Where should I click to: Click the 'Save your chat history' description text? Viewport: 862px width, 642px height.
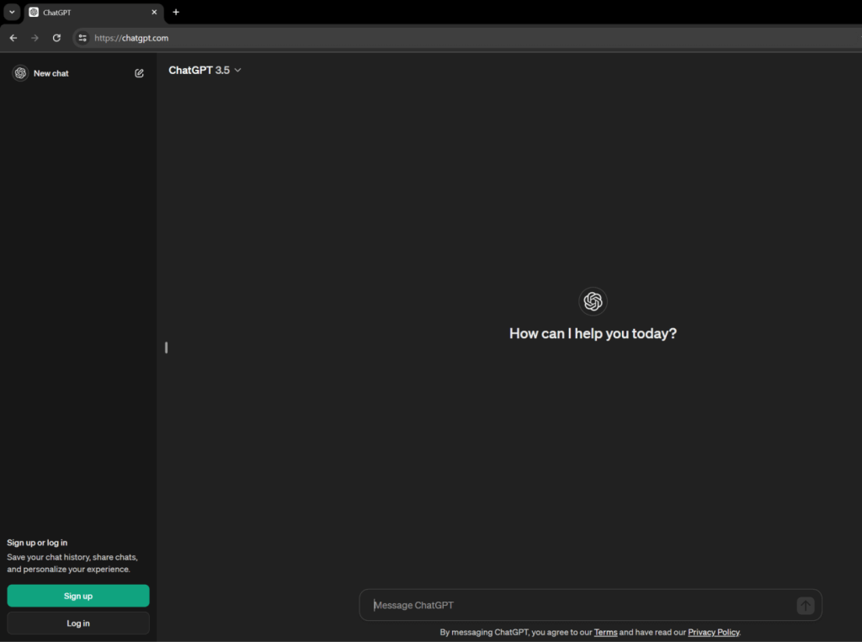coord(72,563)
